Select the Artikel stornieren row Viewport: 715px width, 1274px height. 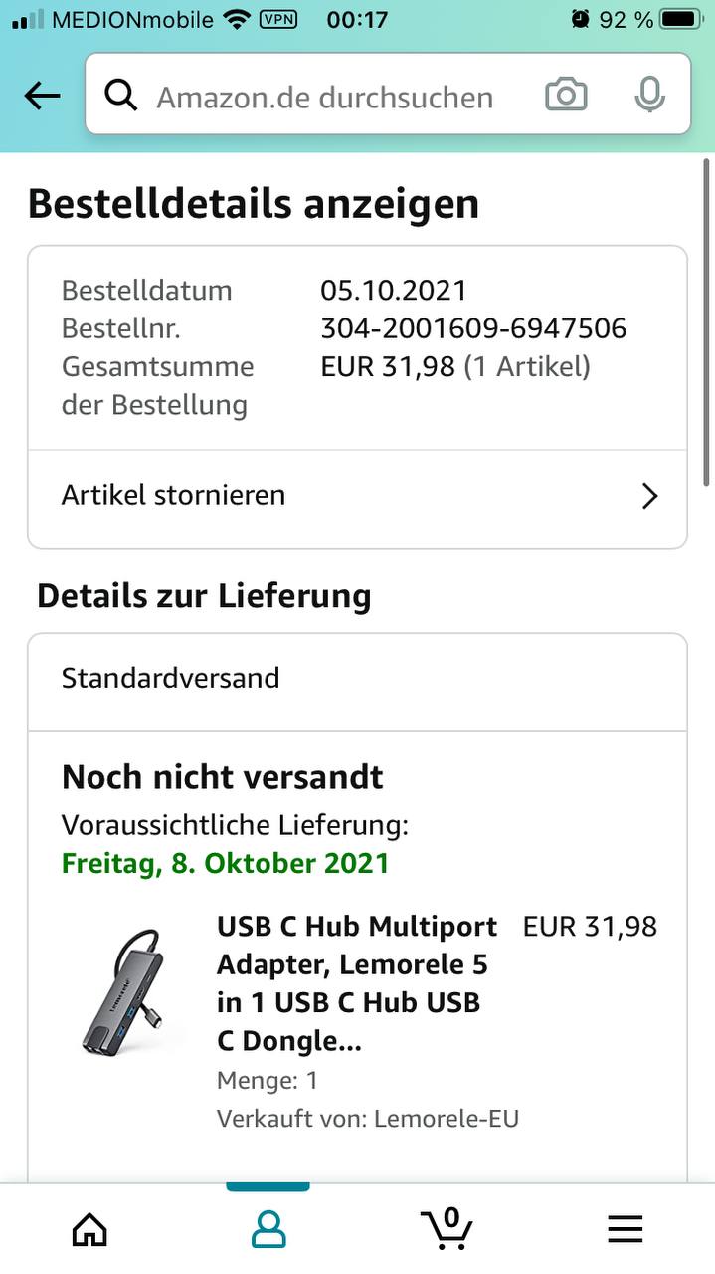(357, 497)
